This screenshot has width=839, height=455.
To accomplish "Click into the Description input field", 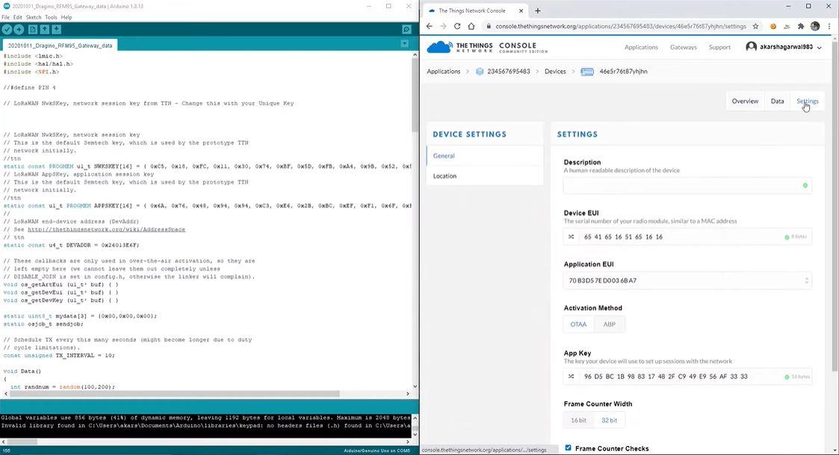I will click(687, 185).
